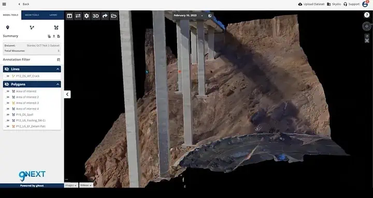This screenshot has height=198, width=373.
Task: Click the share arrow icon
Action: [x=105, y=16]
